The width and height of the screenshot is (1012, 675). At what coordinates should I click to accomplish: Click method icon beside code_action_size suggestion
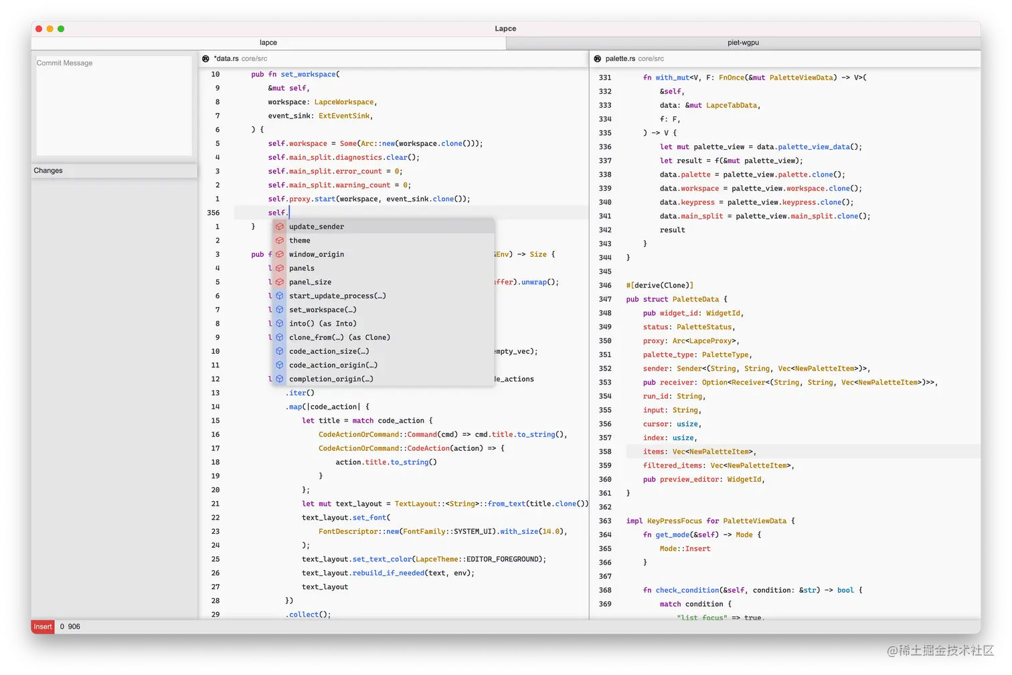280,351
